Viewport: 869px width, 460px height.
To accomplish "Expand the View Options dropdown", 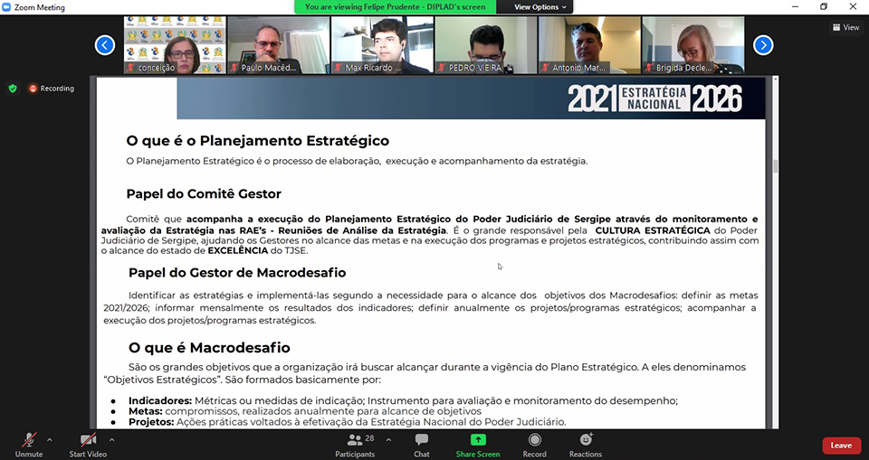I will click(541, 7).
